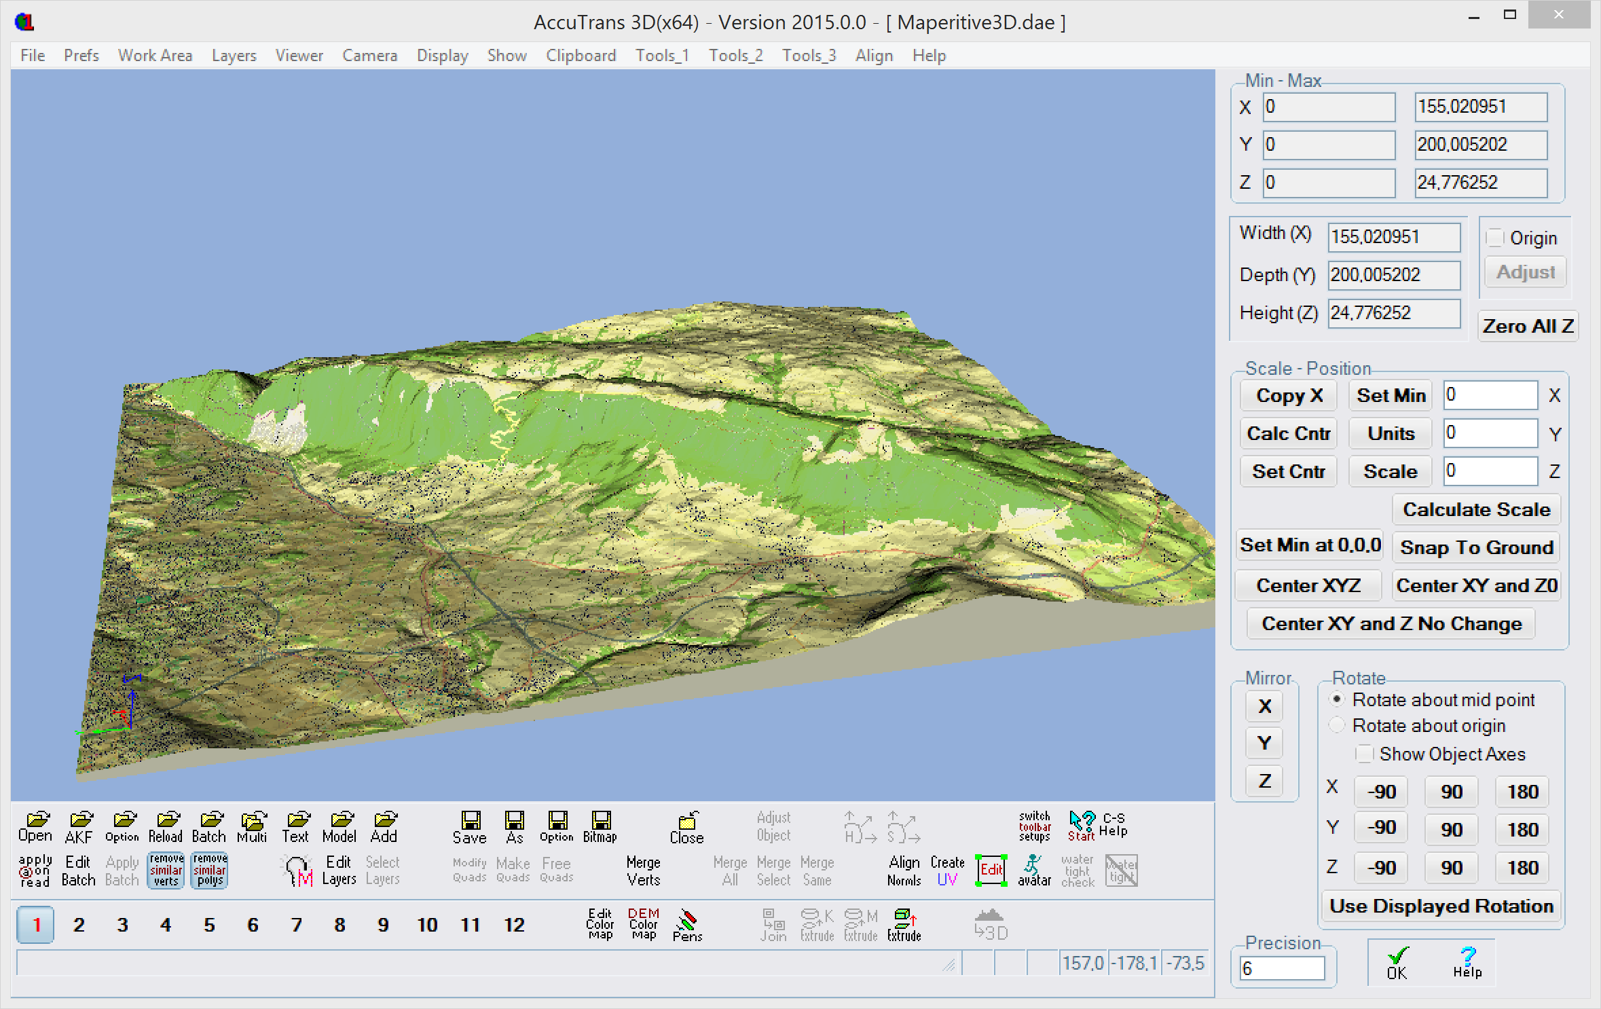The image size is (1601, 1009).
Task: Open the DEM Color Map tool
Action: click(x=643, y=924)
